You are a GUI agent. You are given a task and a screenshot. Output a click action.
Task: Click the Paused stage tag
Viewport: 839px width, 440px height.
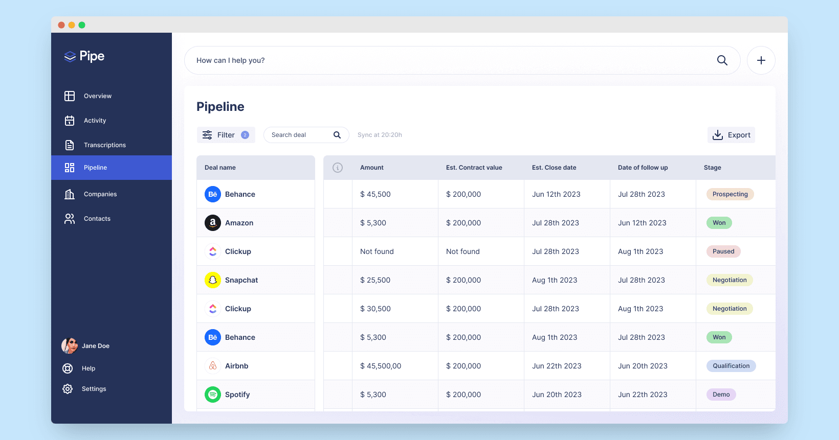(x=723, y=251)
